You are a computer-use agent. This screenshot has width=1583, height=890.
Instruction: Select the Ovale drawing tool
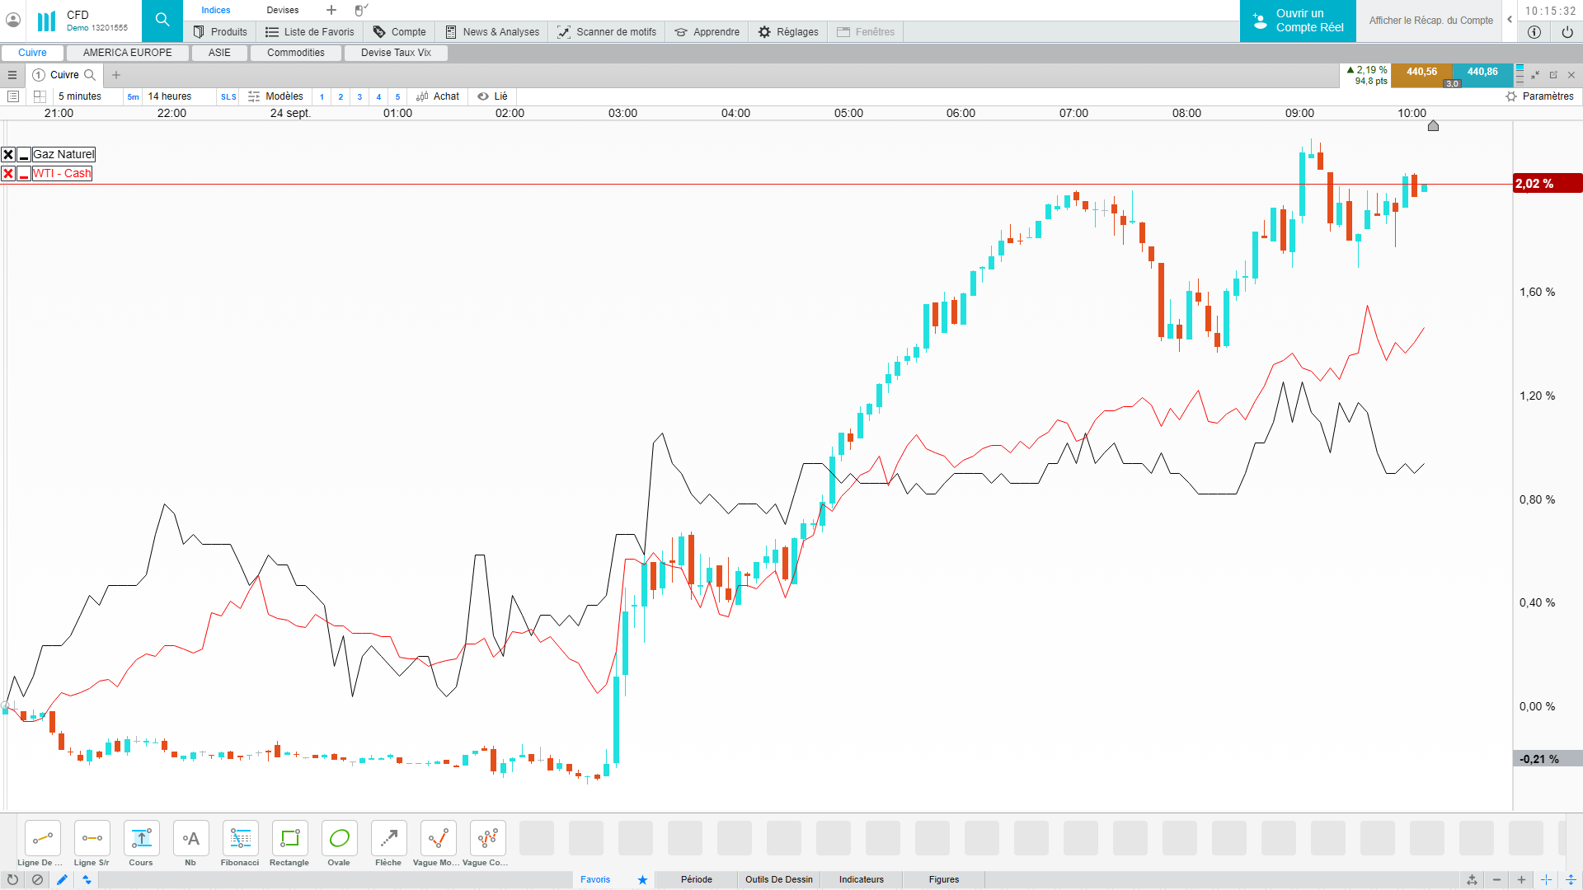339,839
